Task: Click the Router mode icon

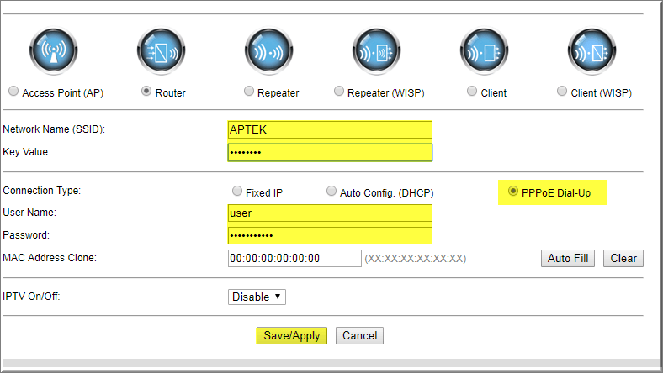Action: 161,52
